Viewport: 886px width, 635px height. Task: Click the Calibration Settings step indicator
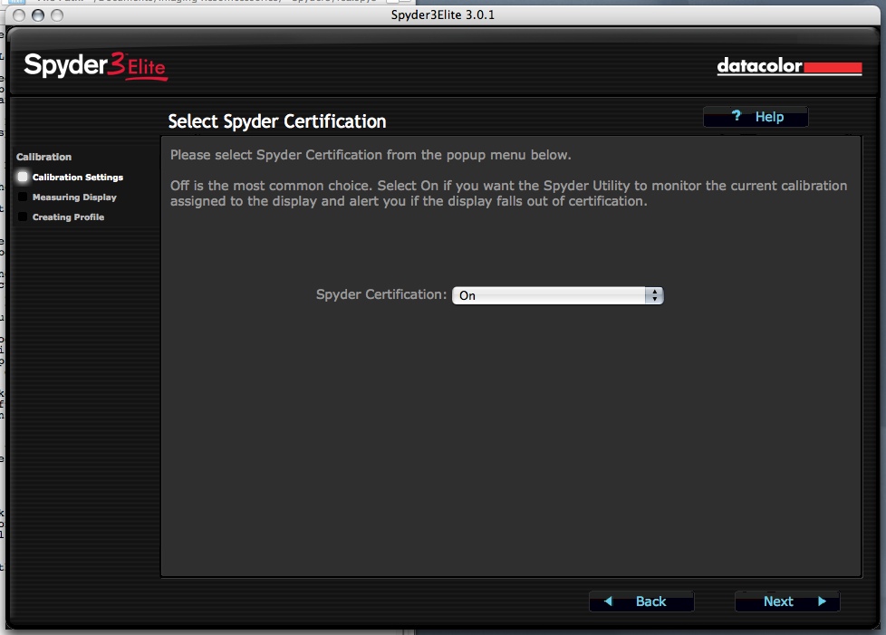[x=23, y=178]
